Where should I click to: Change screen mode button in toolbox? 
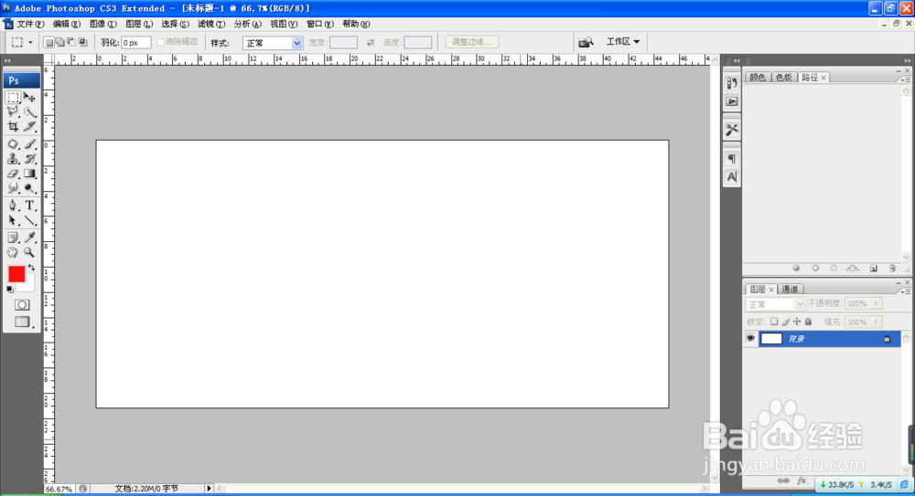pyautogui.click(x=22, y=322)
